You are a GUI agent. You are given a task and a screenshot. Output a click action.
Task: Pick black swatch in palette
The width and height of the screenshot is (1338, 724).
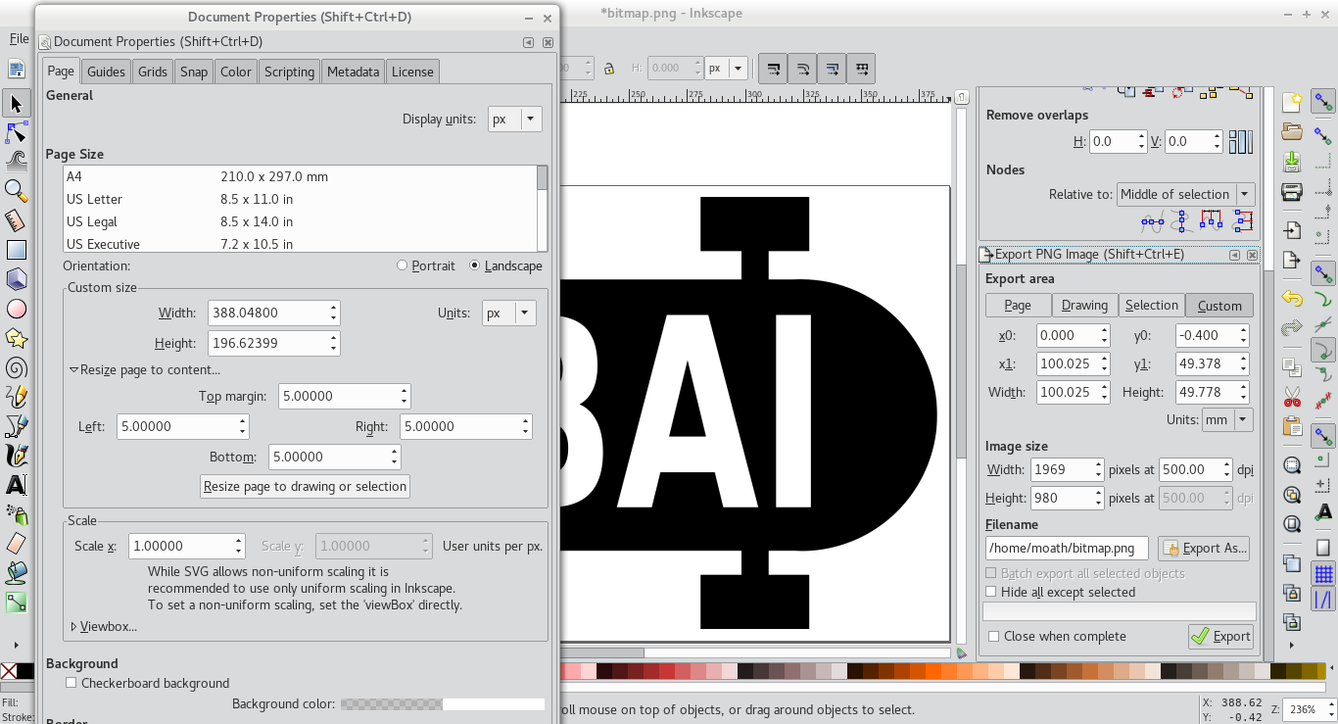(x=25, y=671)
